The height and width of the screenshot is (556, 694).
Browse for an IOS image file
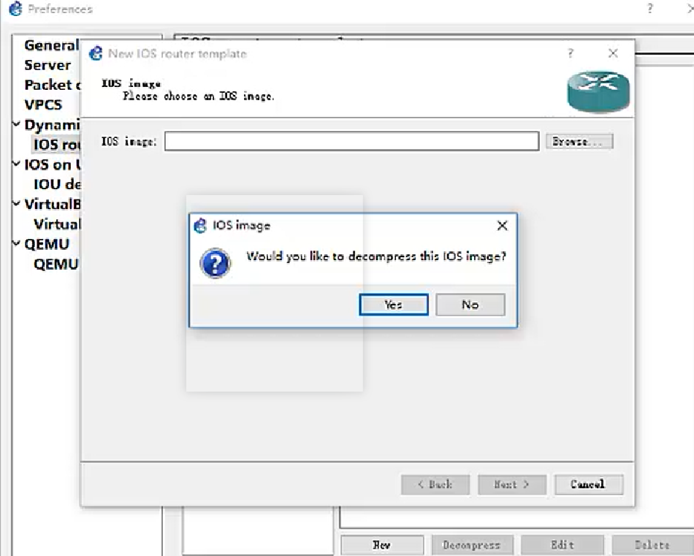click(x=579, y=142)
